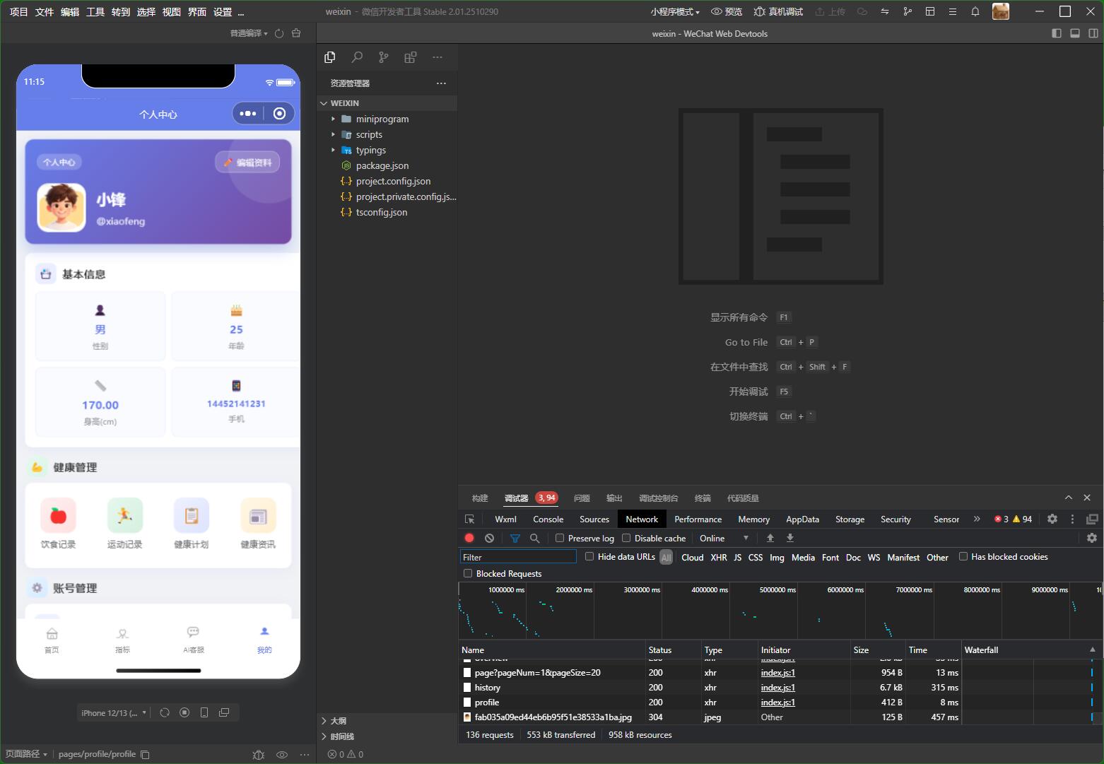Click the refresh compile icon above simulator
The width and height of the screenshot is (1104, 764).
pos(279,33)
